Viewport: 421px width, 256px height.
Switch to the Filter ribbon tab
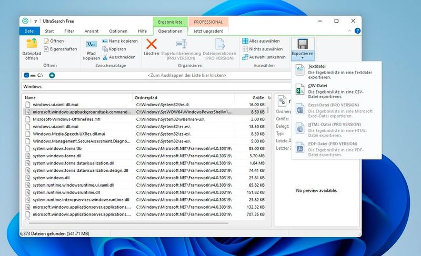pos(69,31)
